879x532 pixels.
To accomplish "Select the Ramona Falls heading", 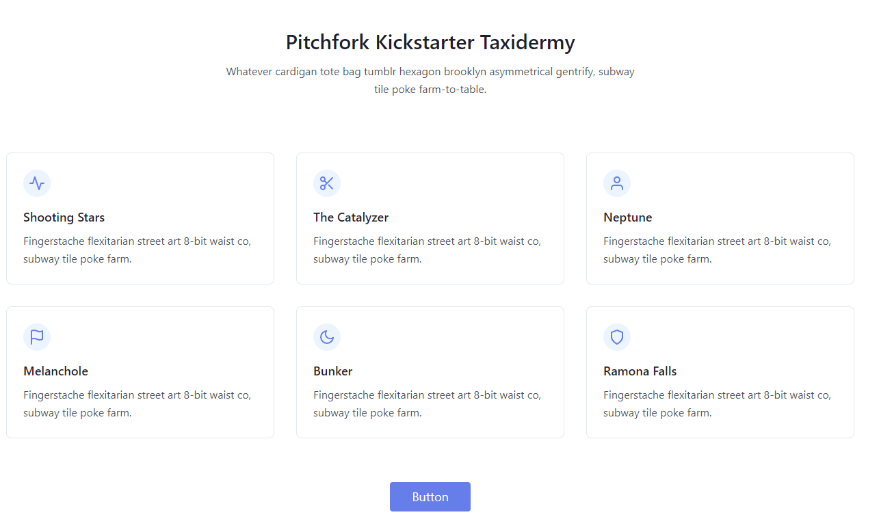I will (640, 371).
